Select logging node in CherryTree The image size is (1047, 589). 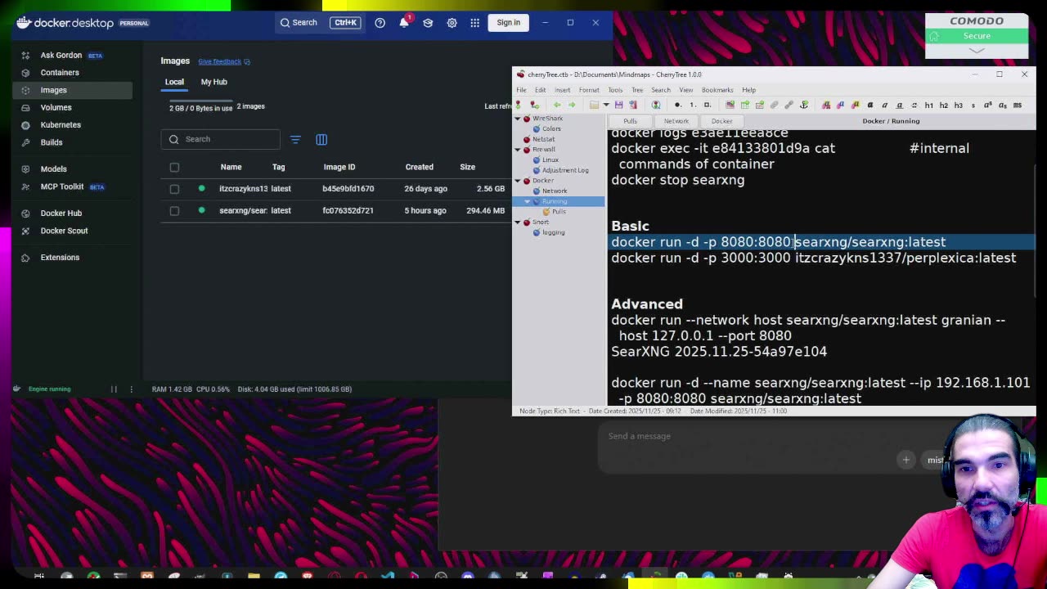(x=553, y=232)
